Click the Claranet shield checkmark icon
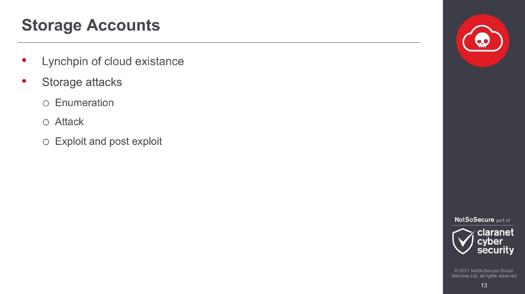The width and height of the screenshot is (525, 294). click(463, 242)
